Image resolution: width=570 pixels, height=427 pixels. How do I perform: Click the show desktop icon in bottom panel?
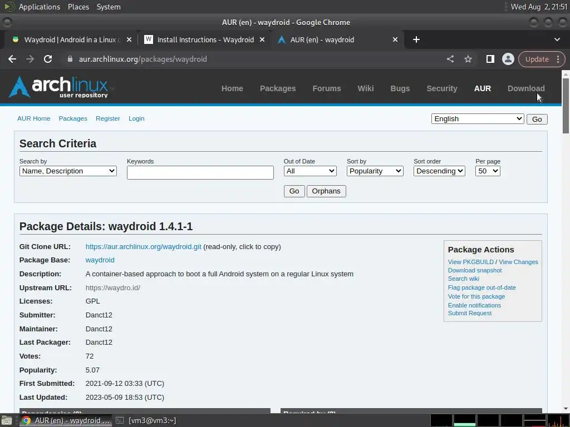click(7, 420)
